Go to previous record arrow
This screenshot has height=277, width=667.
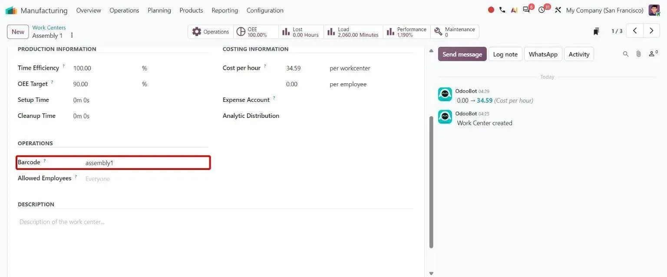tap(635, 31)
